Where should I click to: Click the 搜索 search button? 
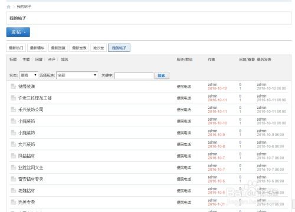(162, 75)
